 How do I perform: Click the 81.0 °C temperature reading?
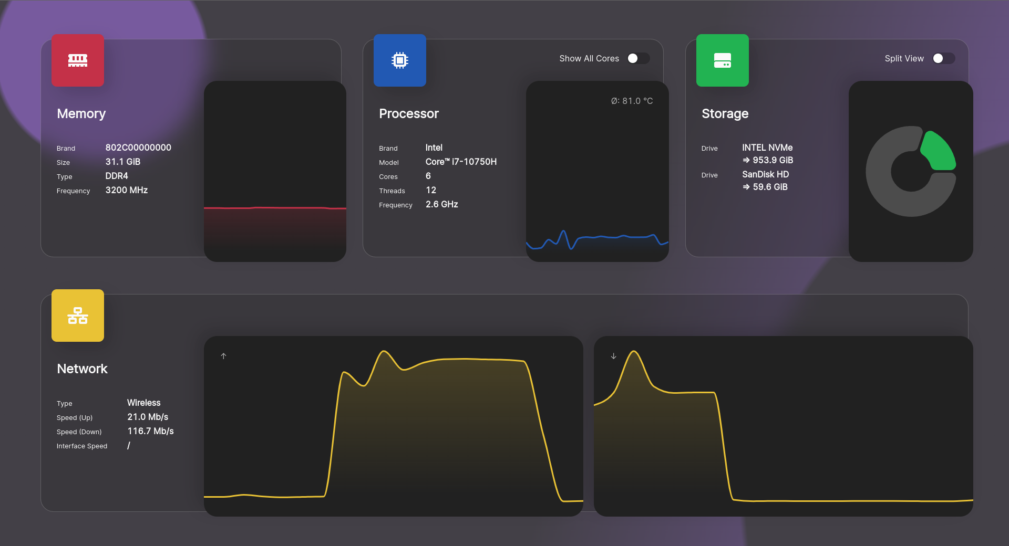click(x=631, y=100)
